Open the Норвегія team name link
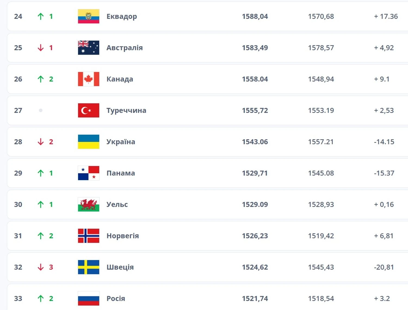 coord(122,236)
